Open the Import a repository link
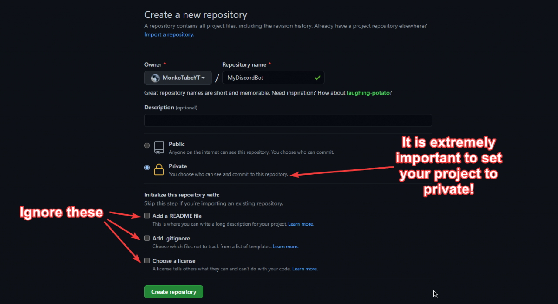 click(169, 34)
